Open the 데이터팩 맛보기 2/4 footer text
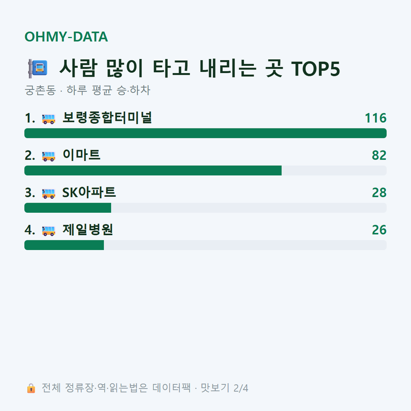 point(200,388)
